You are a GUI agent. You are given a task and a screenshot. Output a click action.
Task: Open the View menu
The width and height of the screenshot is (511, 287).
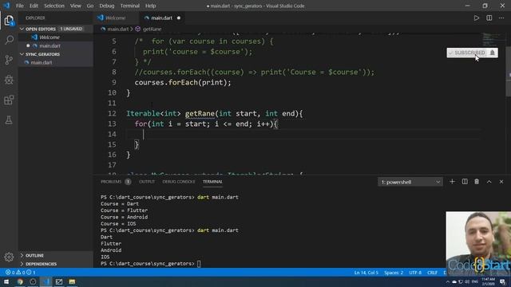tap(76, 6)
